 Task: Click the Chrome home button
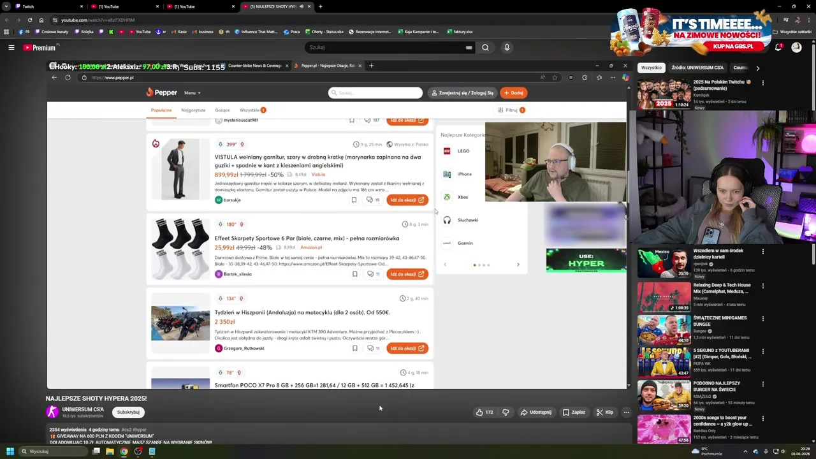click(41, 20)
